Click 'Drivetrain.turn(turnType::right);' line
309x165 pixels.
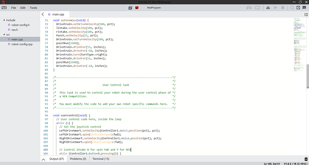point(82,54)
